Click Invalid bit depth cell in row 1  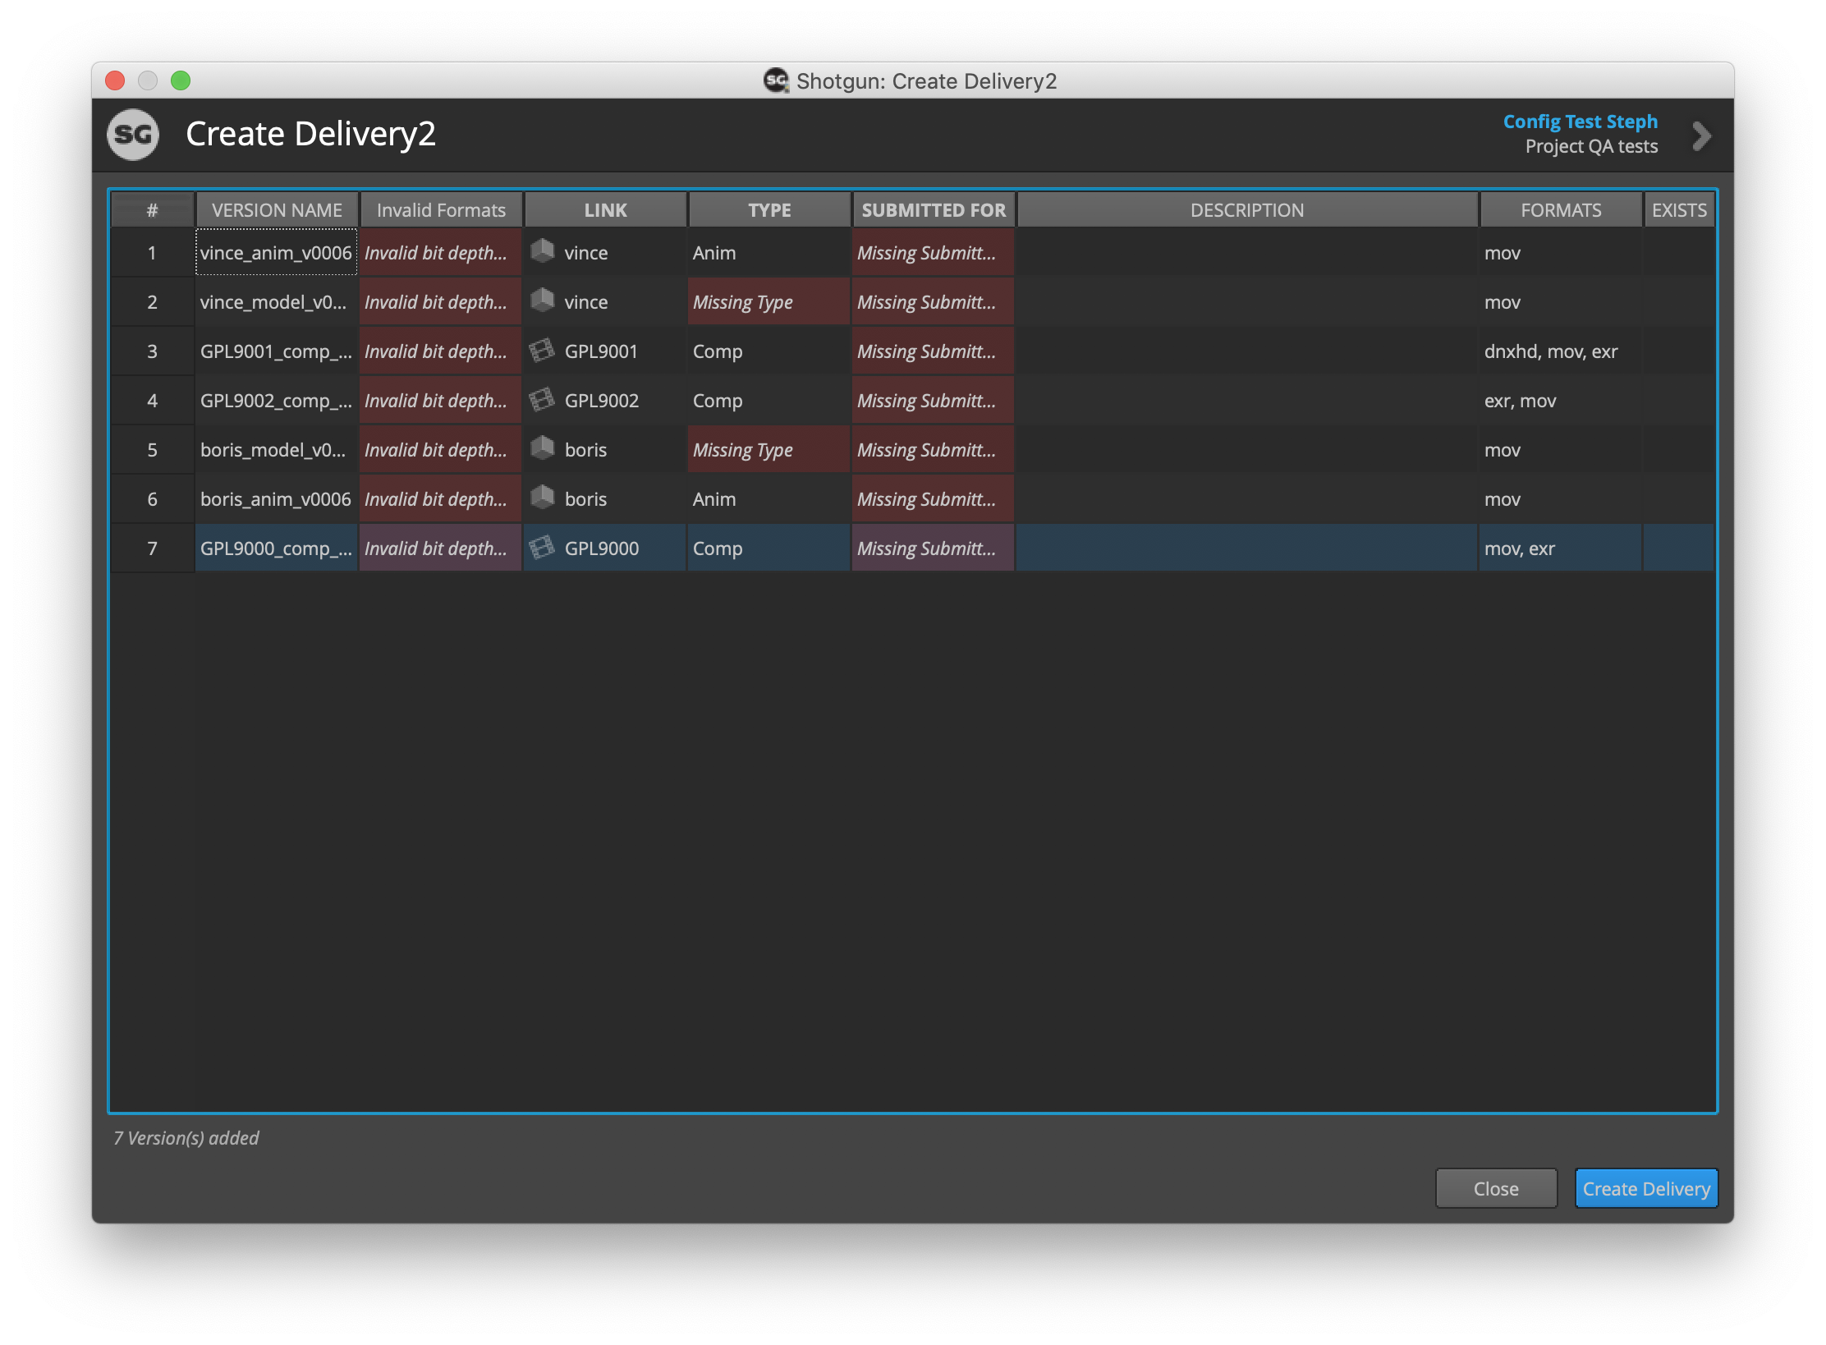click(441, 252)
